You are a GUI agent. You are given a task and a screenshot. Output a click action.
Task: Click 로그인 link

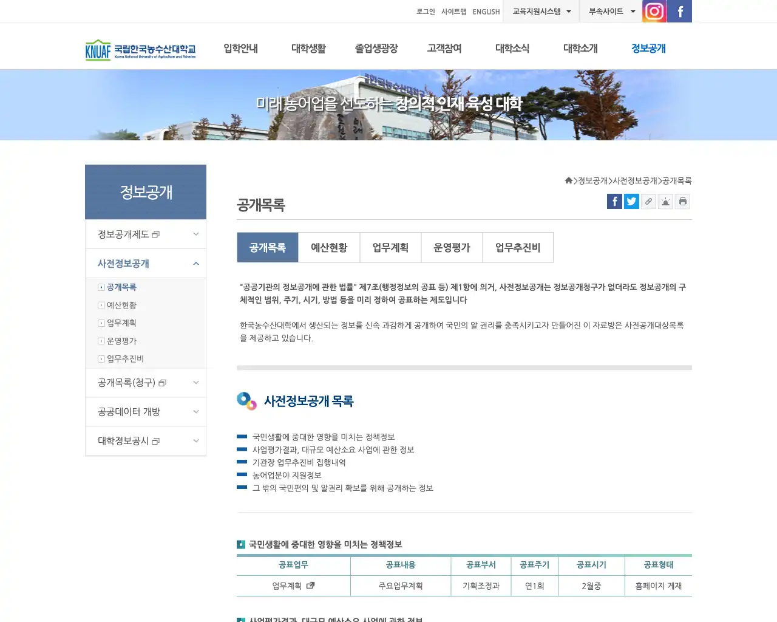click(x=426, y=12)
